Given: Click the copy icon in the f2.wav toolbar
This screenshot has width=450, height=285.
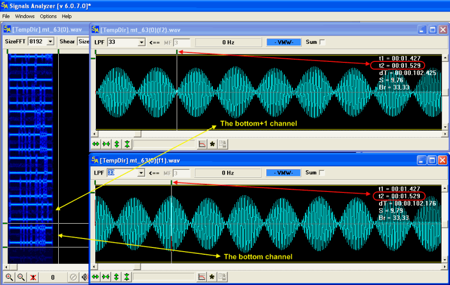Looking at the screenshot, I should 223,144.
